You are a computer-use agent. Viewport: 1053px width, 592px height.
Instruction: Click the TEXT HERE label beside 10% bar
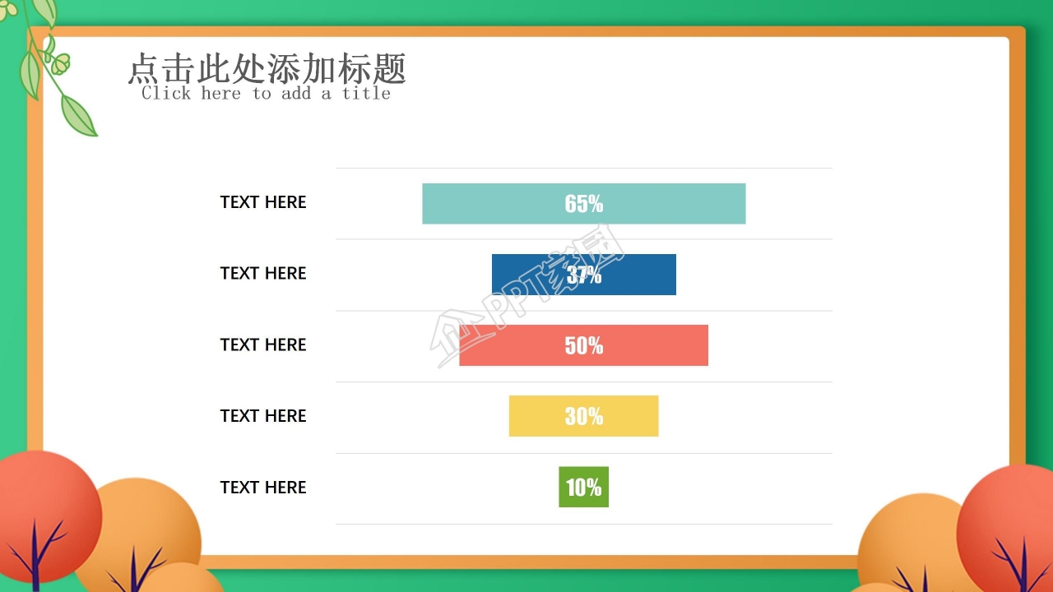tap(263, 488)
